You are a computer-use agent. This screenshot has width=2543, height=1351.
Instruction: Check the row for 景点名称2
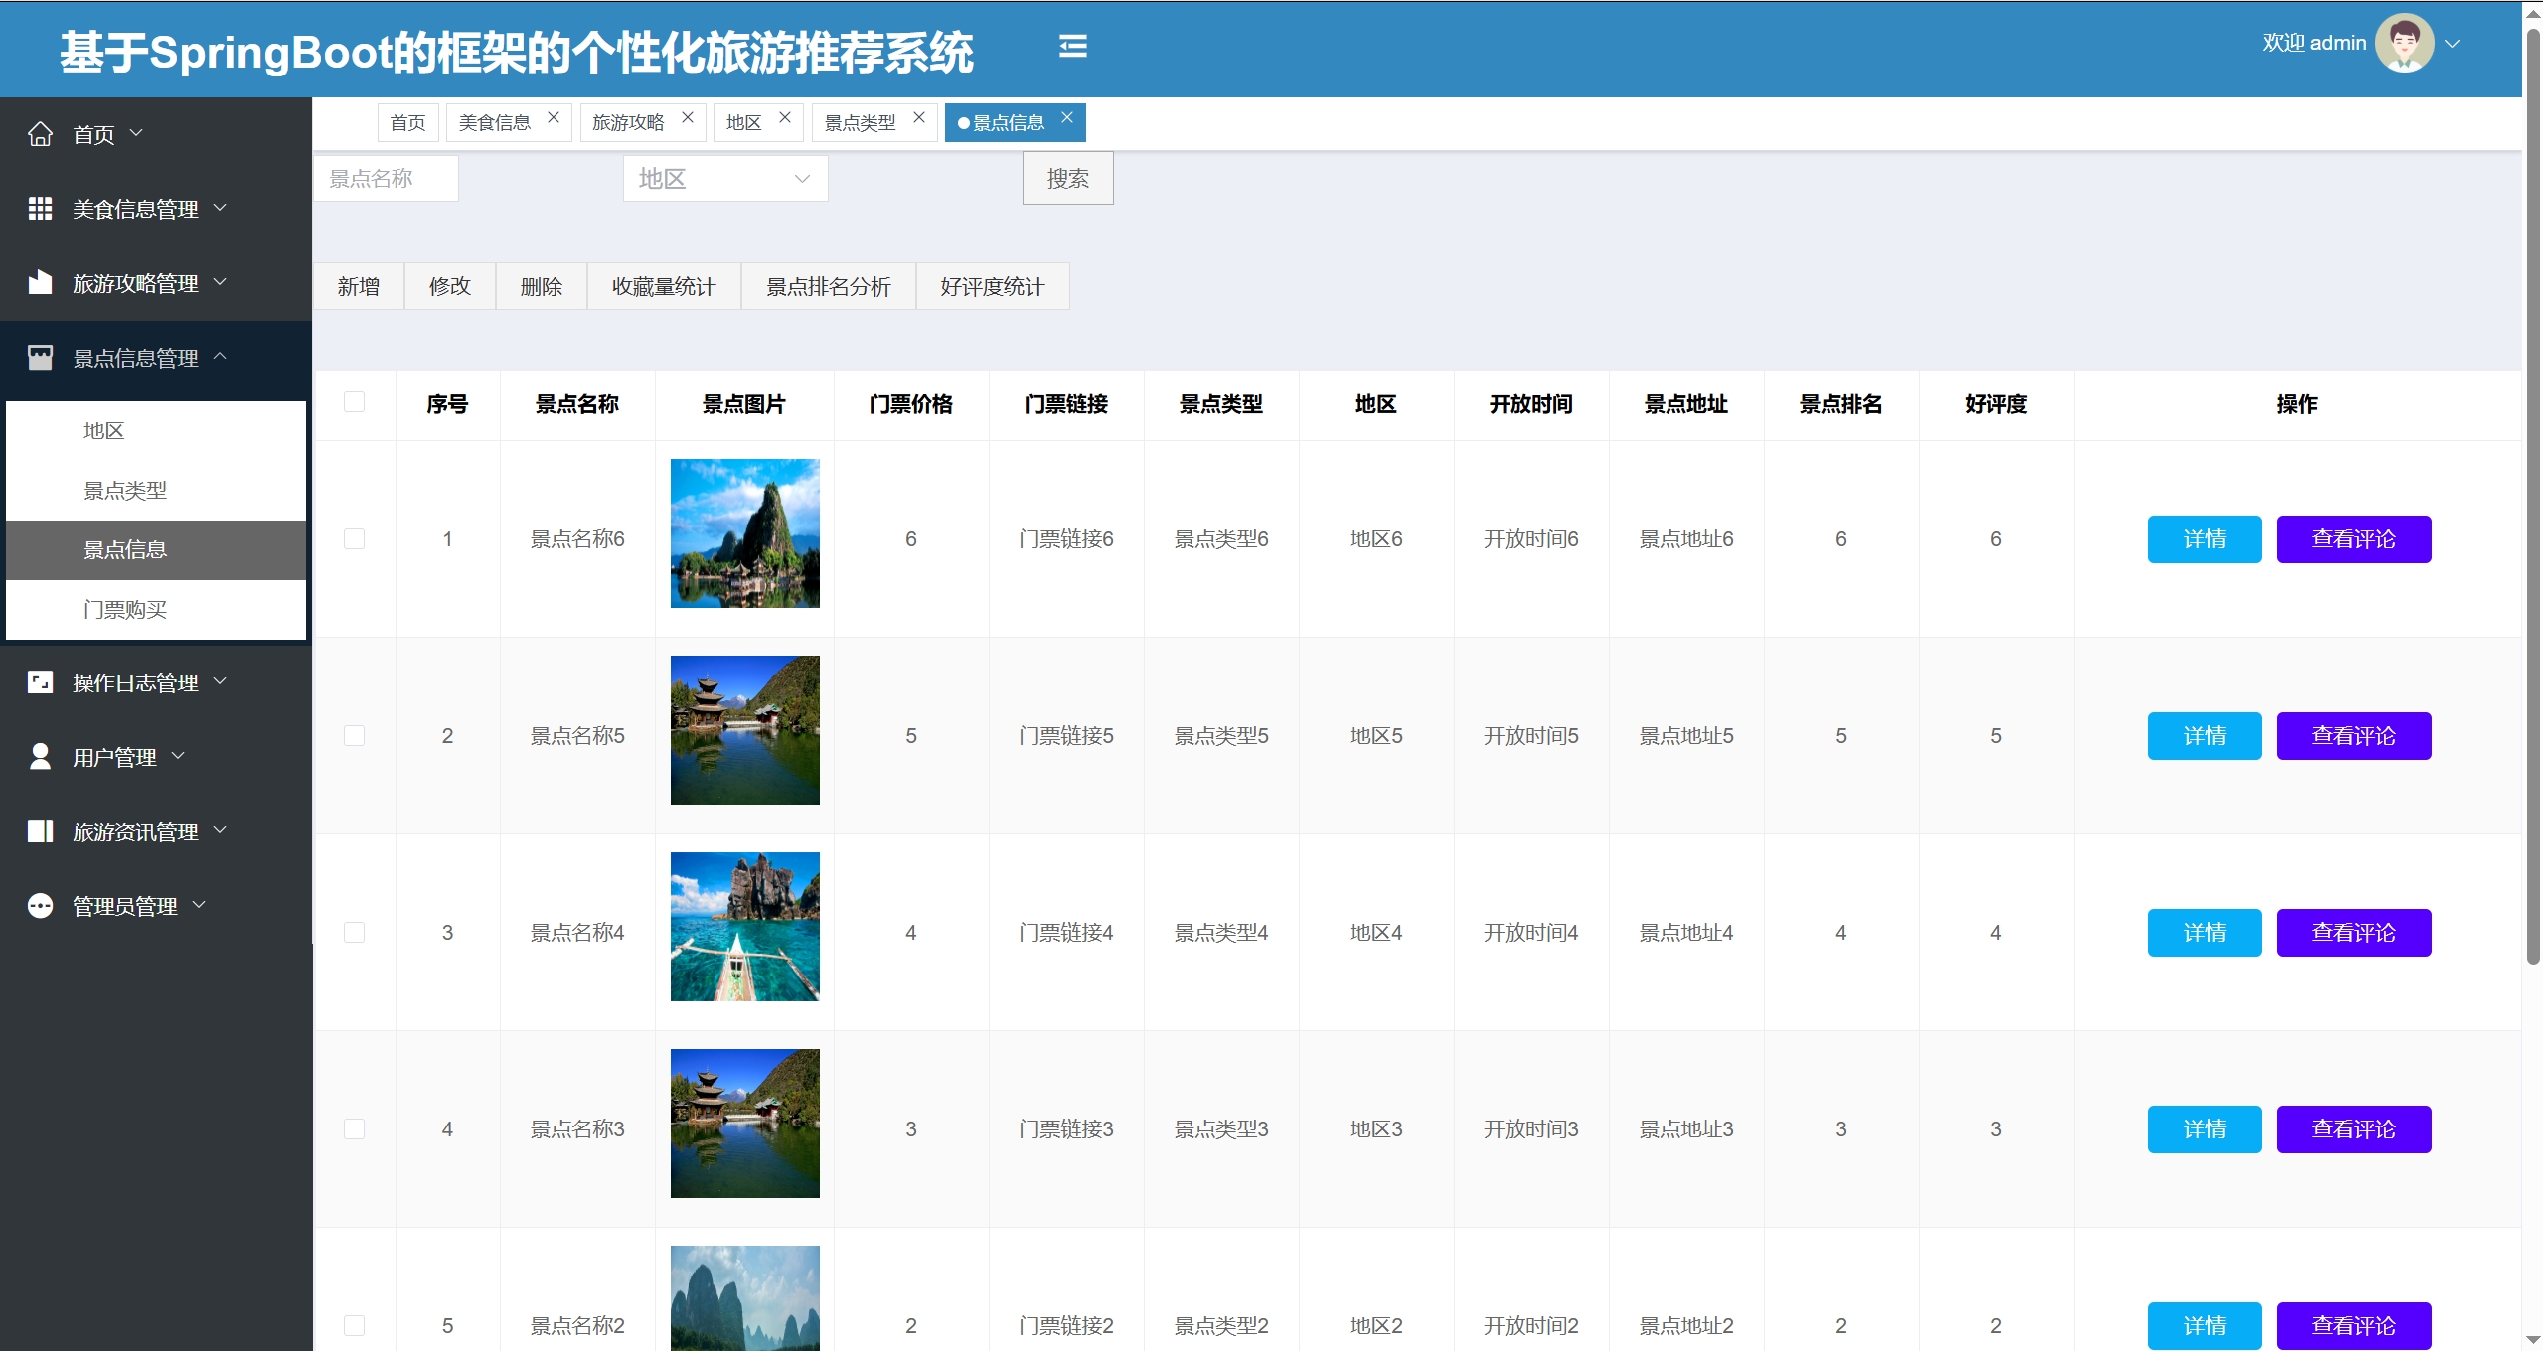[x=354, y=1326]
